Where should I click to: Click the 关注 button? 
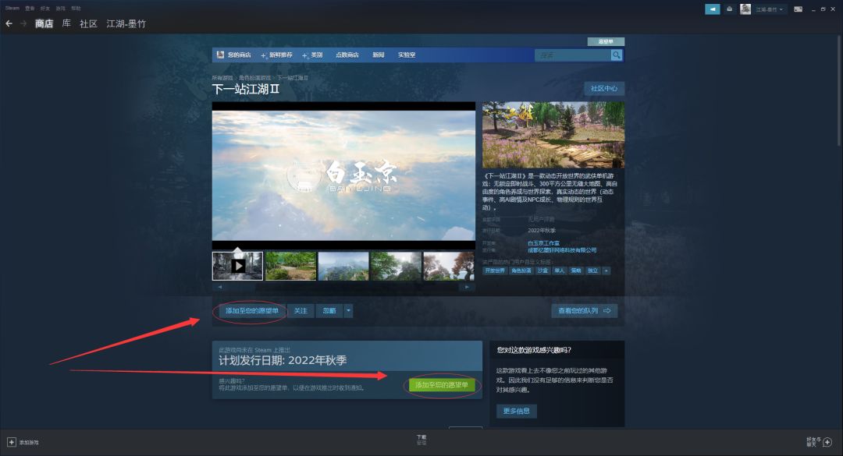pos(301,310)
